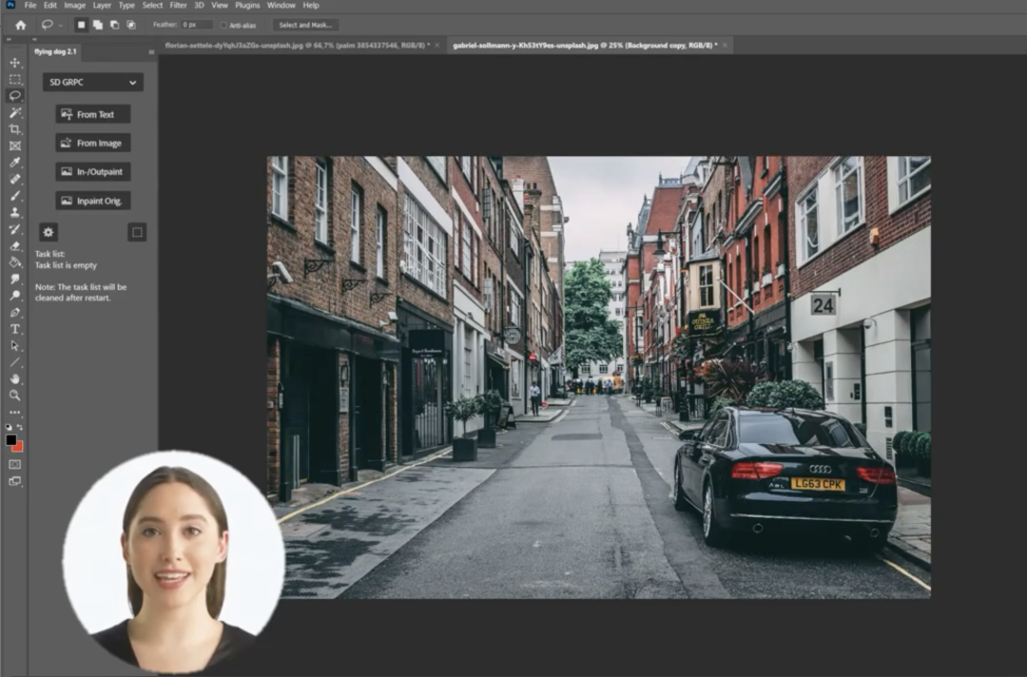Open the flying dog plugin settings gear
This screenshot has height=677, width=1027.
[x=48, y=232]
